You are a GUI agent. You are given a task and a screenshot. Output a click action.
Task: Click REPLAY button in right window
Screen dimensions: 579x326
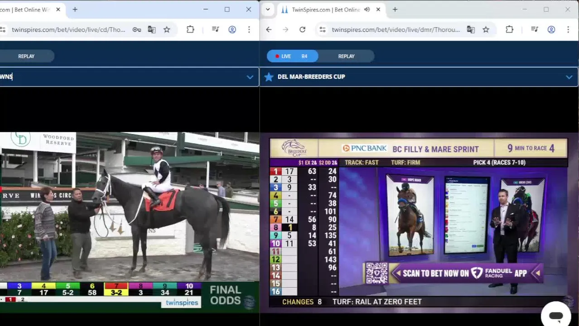(x=346, y=56)
